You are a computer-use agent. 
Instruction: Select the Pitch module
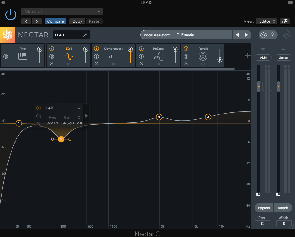click(23, 55)
